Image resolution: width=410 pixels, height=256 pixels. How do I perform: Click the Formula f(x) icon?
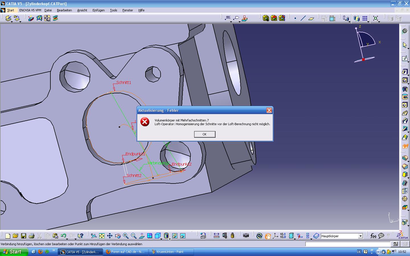point(373,236)
